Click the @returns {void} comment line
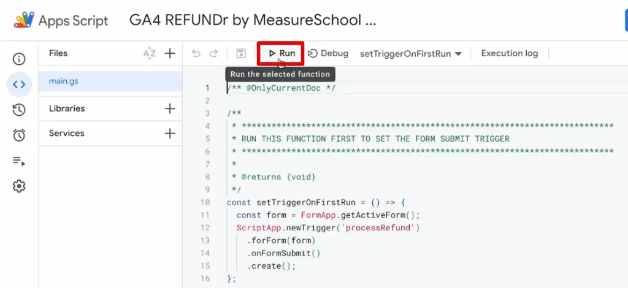Image resolution: width=628 pixels, height=288 pixels. pos(274,177)
